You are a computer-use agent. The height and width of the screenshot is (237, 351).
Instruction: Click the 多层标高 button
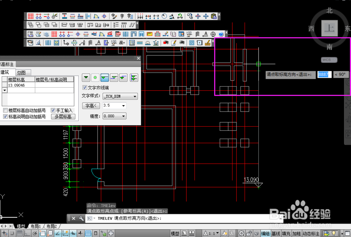(63, 116)
